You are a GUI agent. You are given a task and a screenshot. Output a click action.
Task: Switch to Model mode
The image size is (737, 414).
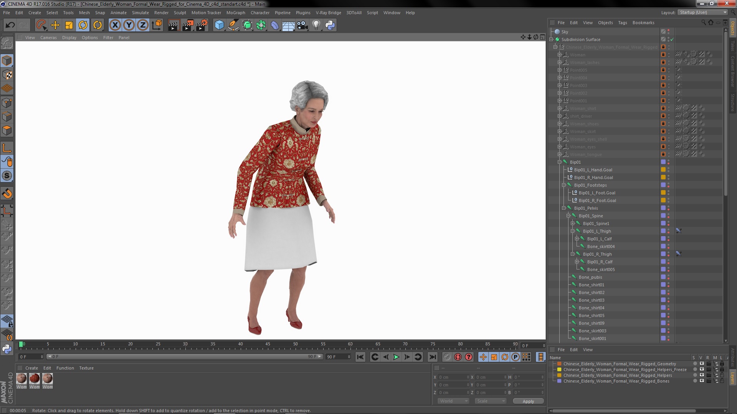click(x=7, y=61)
